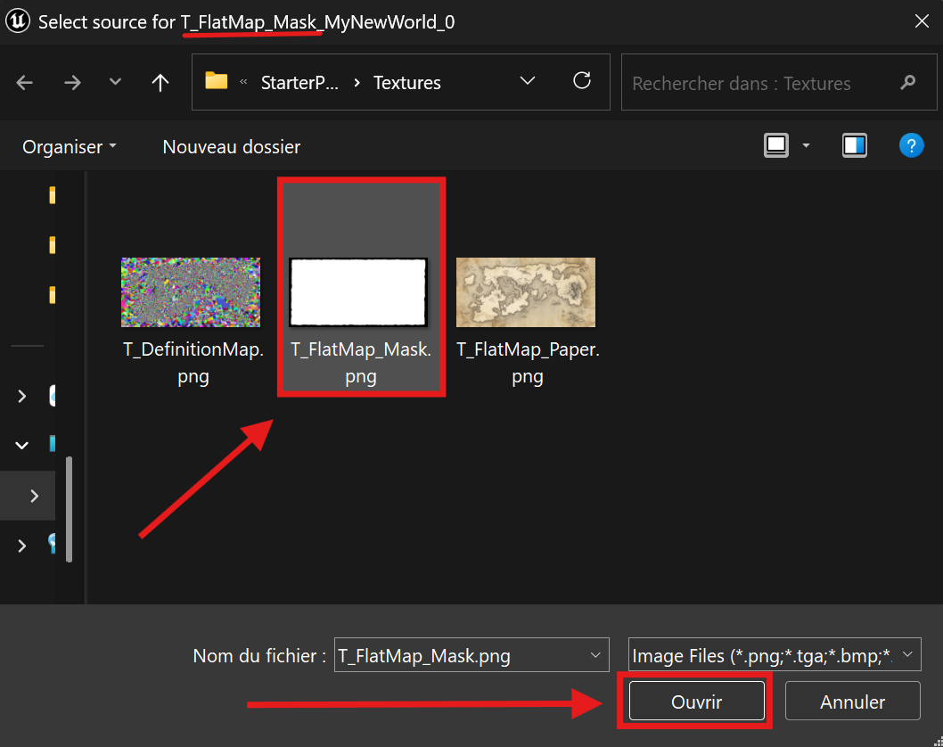The image size is (943, 747).
Task: Open recent locations dropdown arrow
Action: coord(115,82)
